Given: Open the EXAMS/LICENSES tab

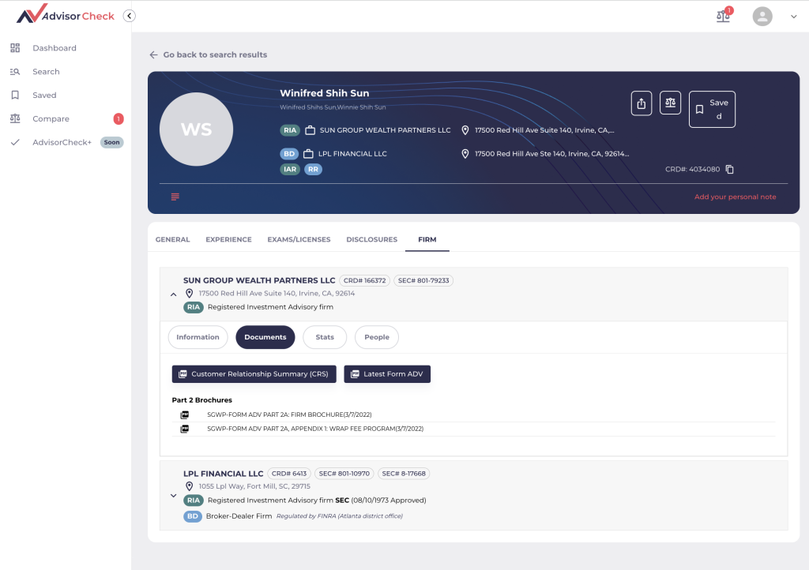Looking at the screenshot, I should (x=299, y=239).
